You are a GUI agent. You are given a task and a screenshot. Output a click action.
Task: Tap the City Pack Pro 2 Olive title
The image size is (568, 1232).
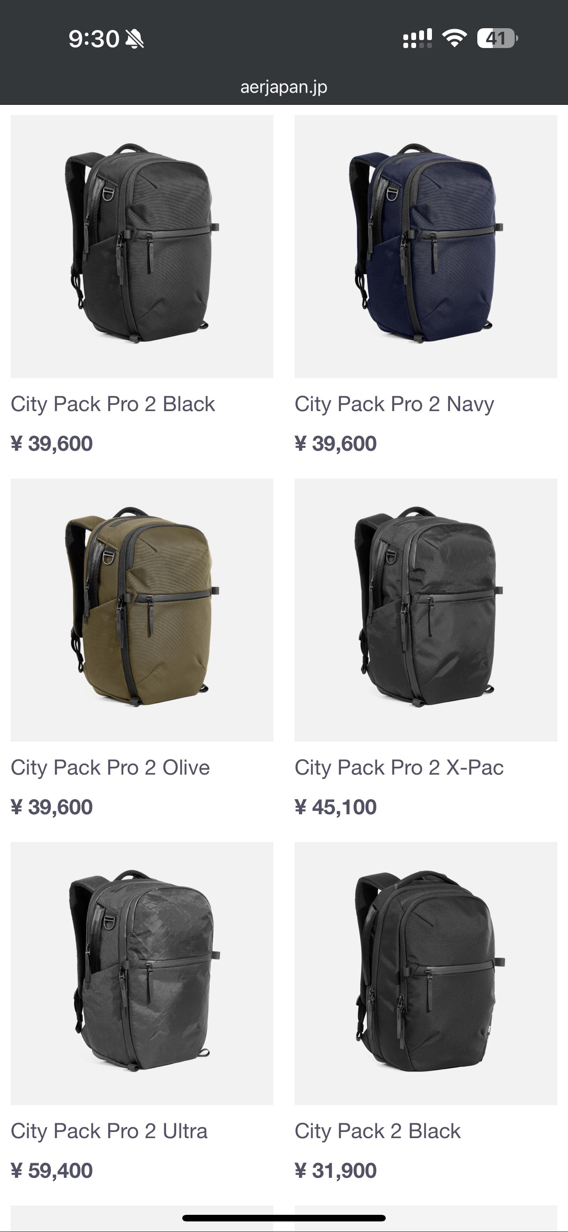[111, 768]
